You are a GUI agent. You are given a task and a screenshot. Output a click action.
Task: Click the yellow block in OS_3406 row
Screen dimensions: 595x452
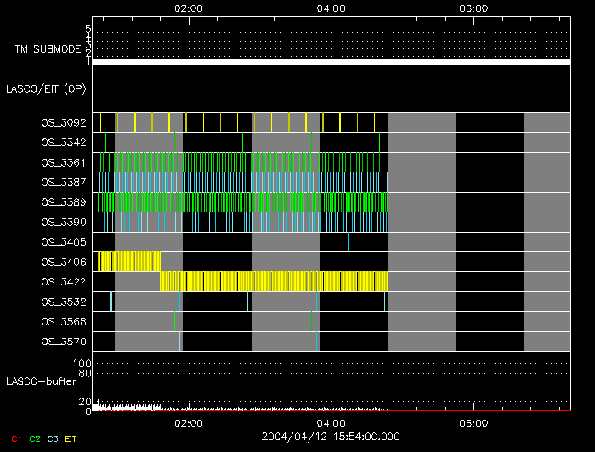tap(129, 261)
